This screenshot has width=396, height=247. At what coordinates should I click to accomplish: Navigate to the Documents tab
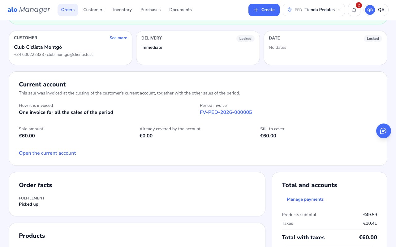[x=180, y=10]
